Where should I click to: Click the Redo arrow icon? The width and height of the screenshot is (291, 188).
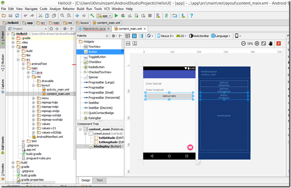[x=32, y=16]
